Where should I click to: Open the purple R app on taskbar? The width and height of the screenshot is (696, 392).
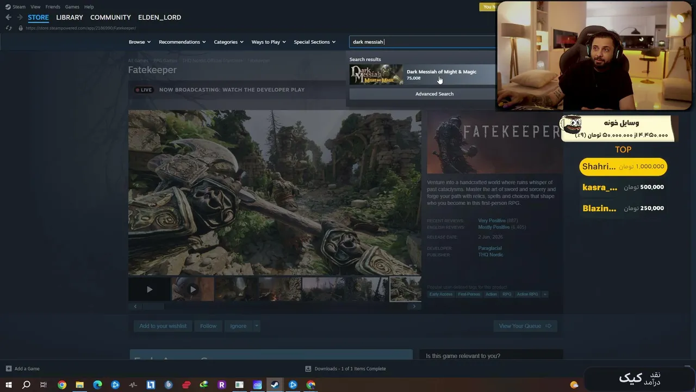pyautogui.click(x=221, y=385)
